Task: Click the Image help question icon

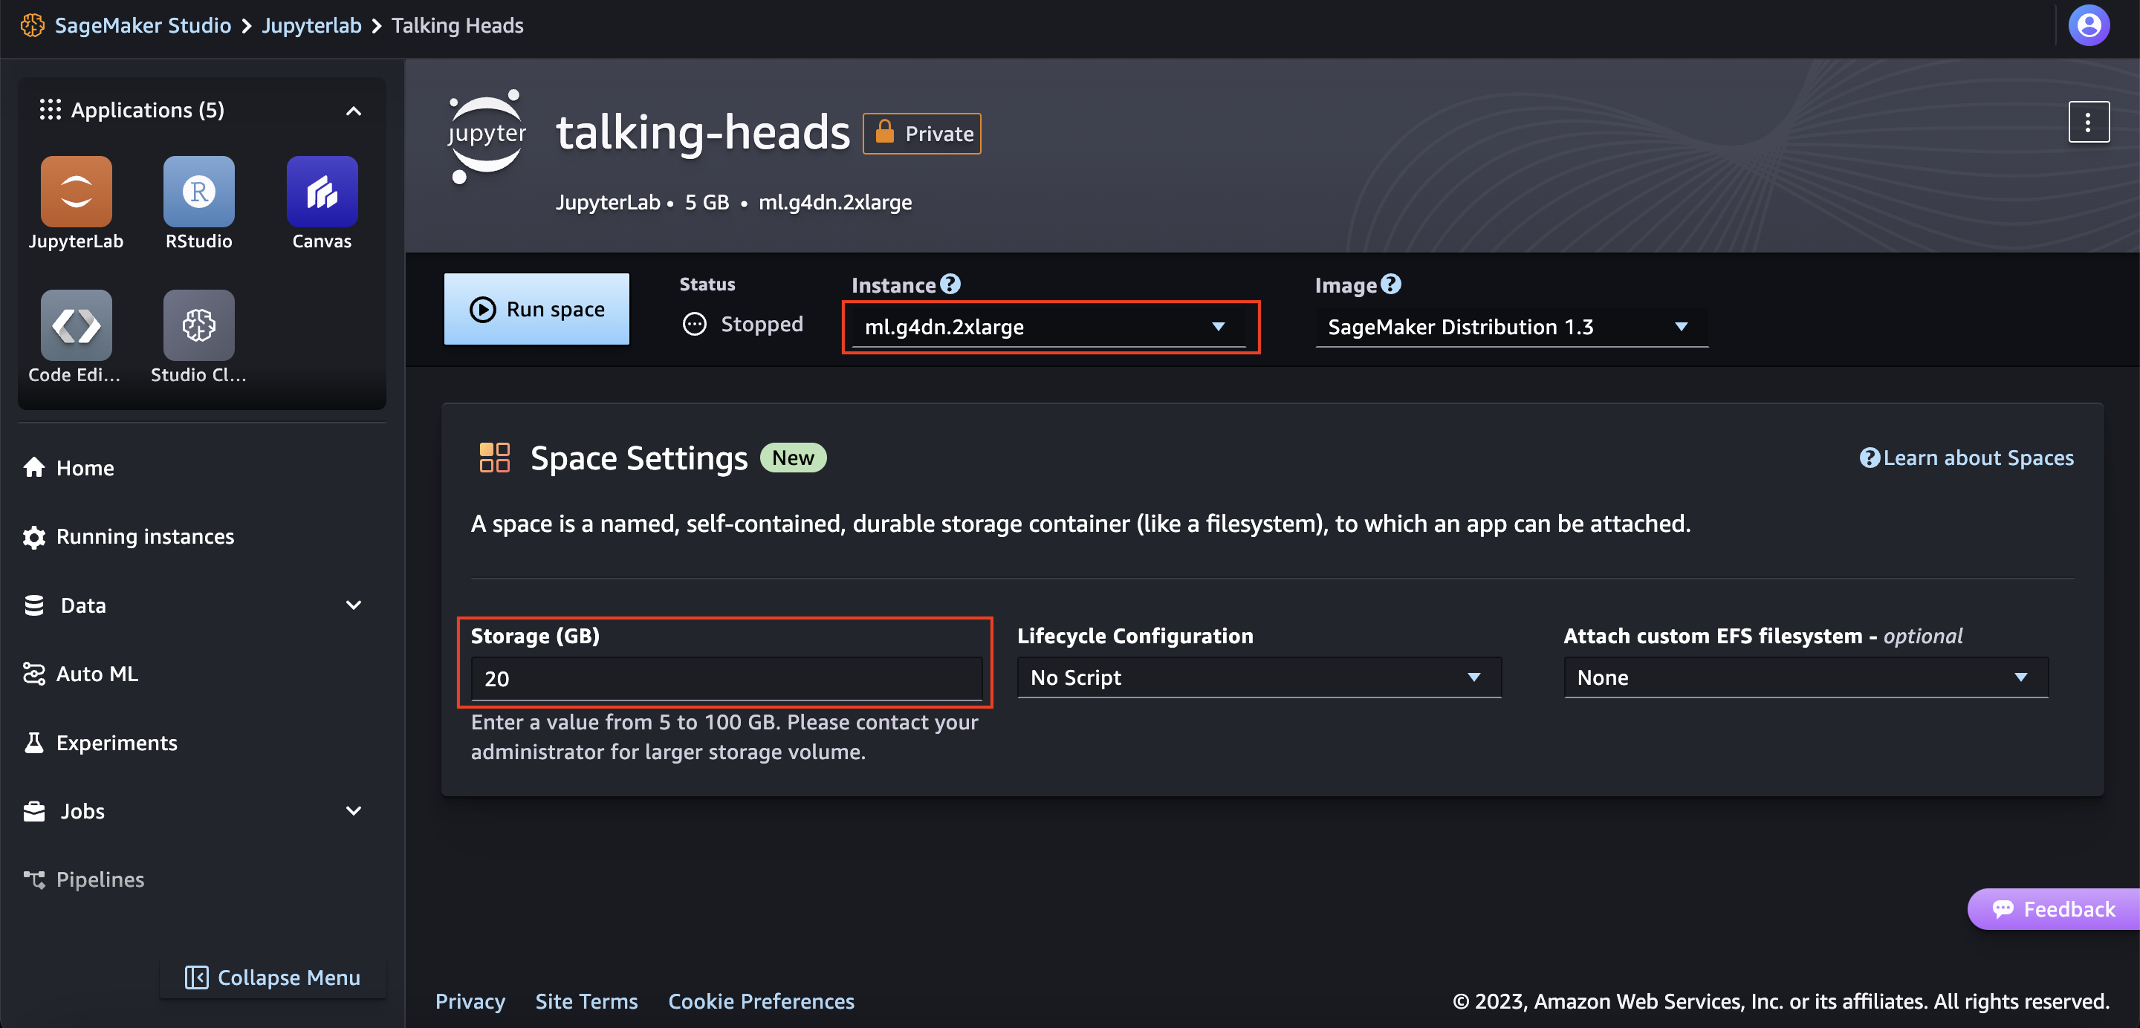Action: point(1391,284)
